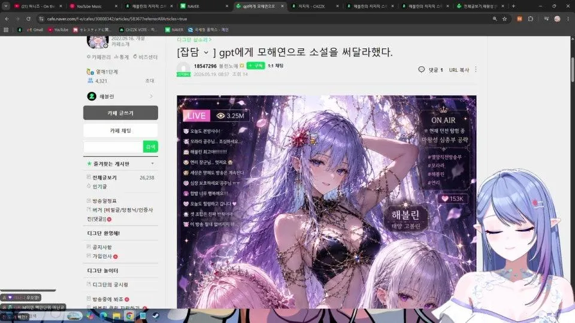
Task: Open Microsoft Edge from the taskbar
Action: click(104, 316)
